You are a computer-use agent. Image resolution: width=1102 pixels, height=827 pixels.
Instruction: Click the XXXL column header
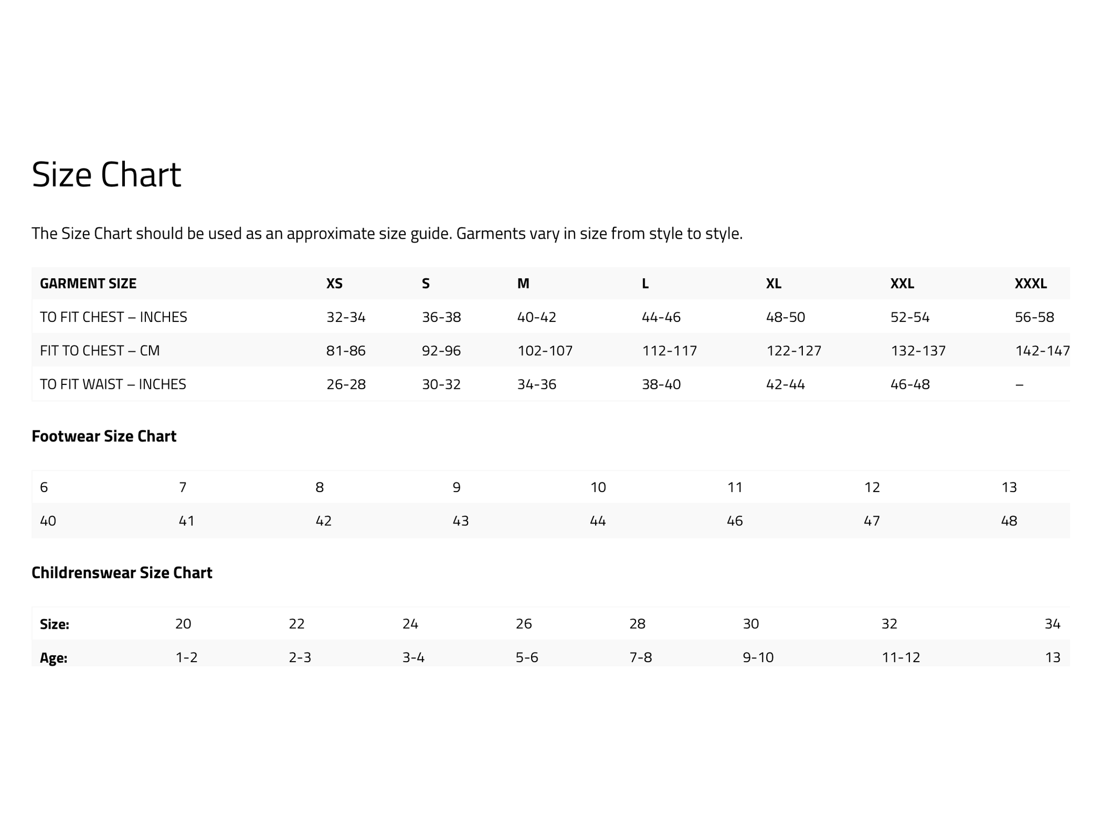point(1030,283)
